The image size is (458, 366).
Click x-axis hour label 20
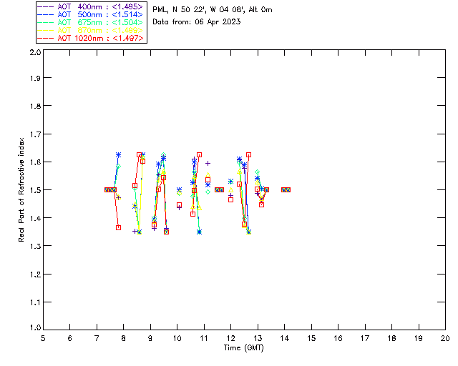click(x=445, y=338)
